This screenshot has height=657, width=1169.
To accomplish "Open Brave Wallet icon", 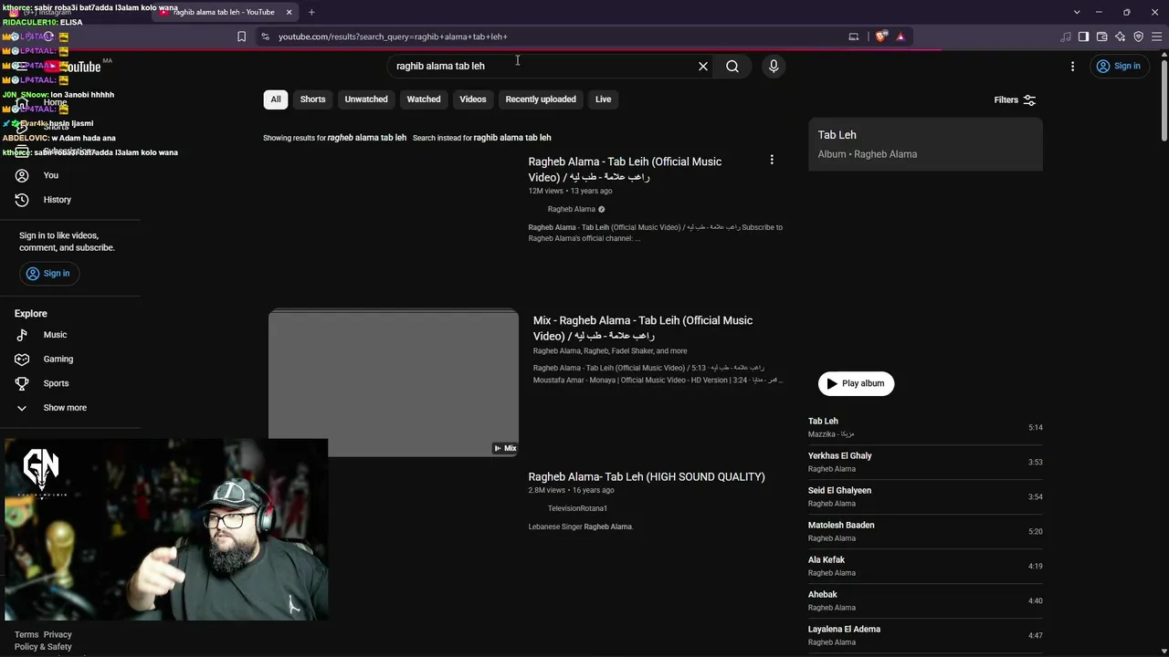I will pyautogui.click(x=1101, y=36).
